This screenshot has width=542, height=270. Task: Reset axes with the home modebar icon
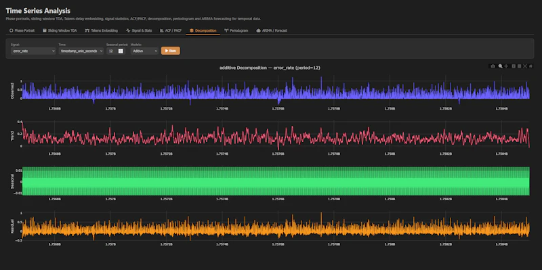(x=530, y=66)
